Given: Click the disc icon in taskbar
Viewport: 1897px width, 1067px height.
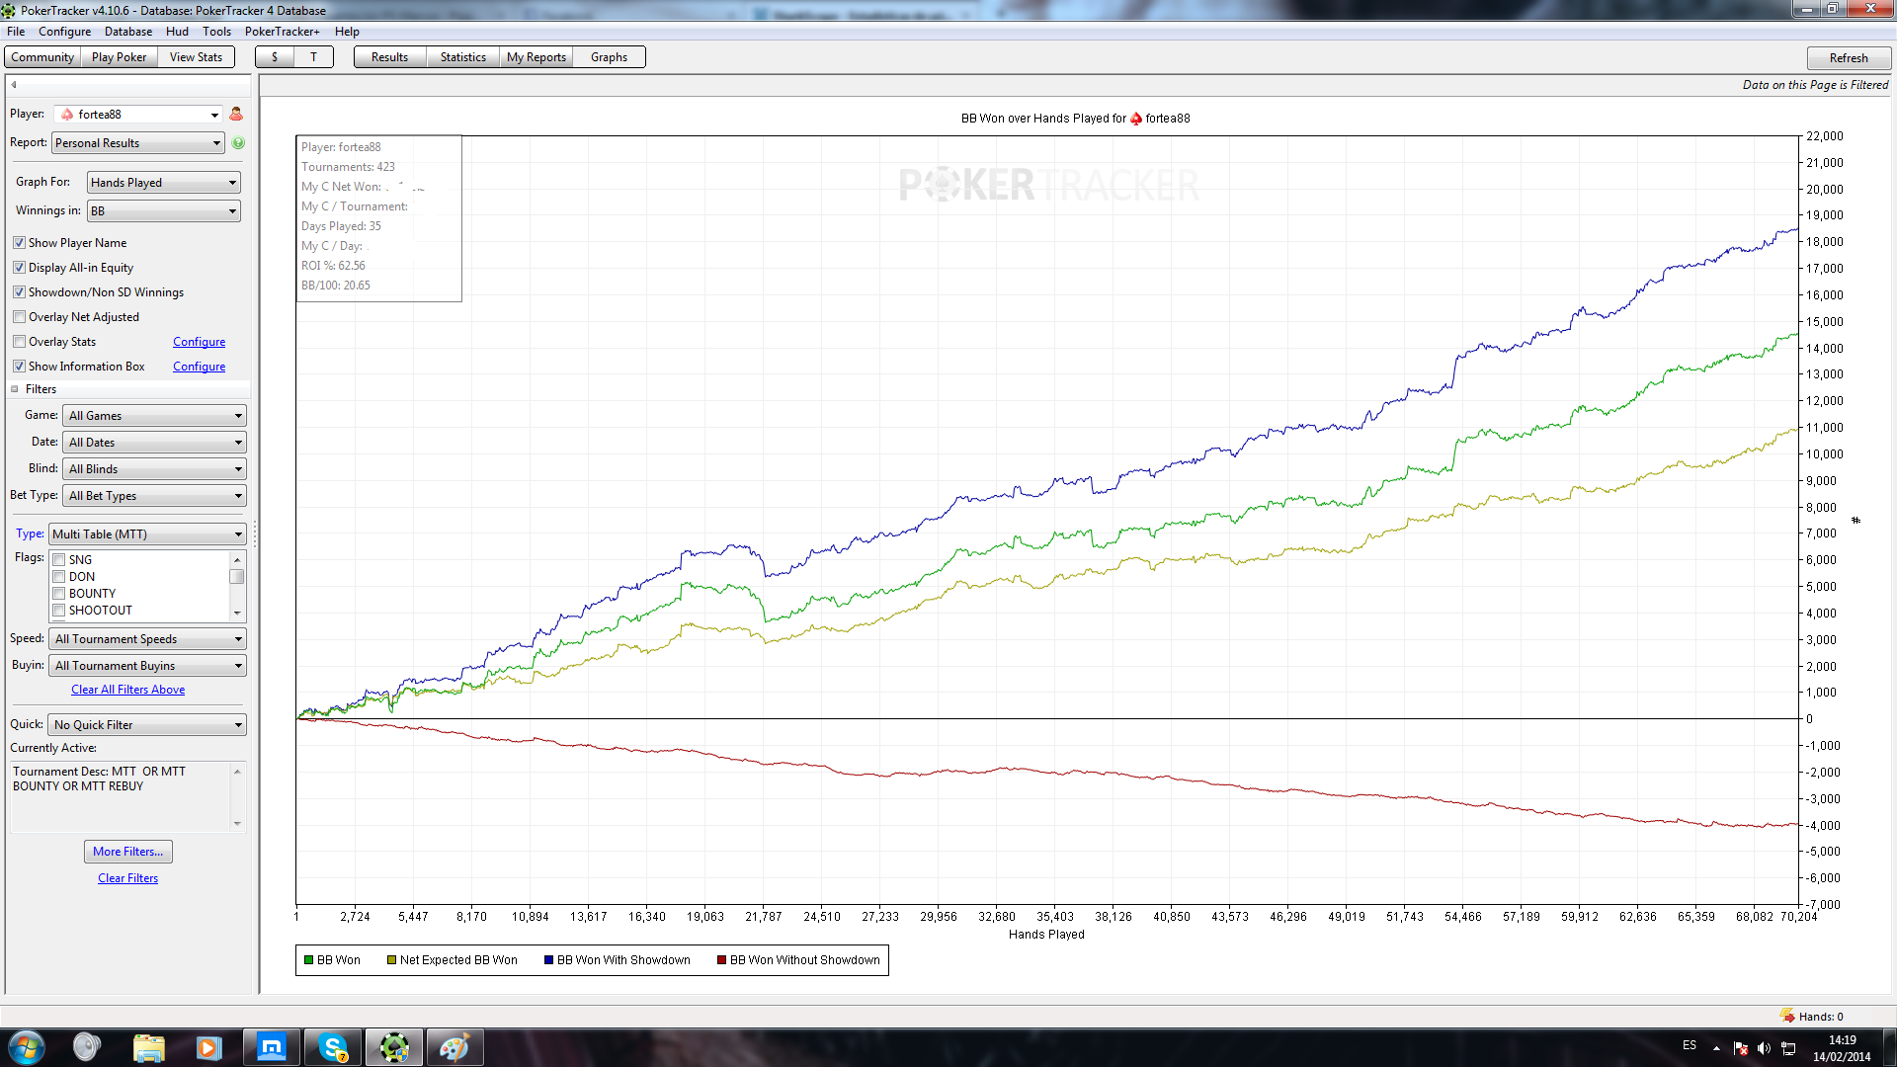Looking at the screenshot, I should coord(87,1047).
